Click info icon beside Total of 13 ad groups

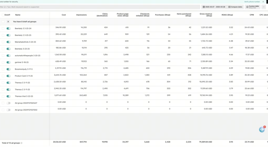[22, 143]
